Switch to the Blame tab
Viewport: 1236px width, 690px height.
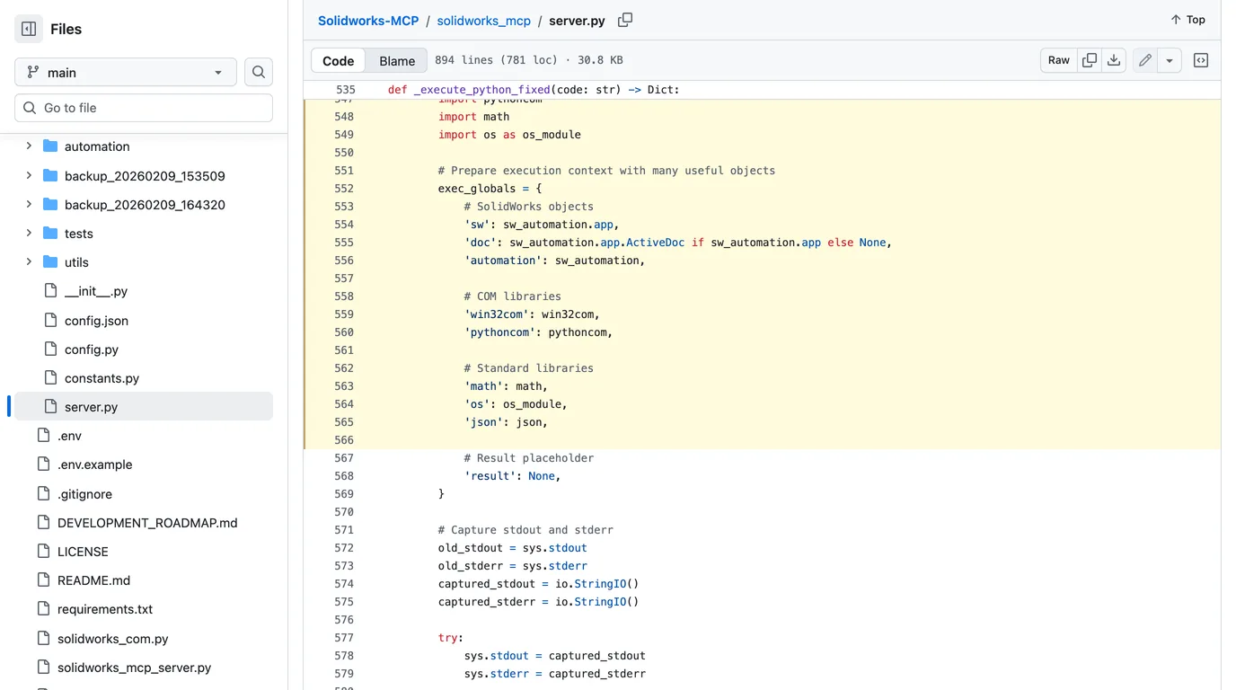[397, 60]
